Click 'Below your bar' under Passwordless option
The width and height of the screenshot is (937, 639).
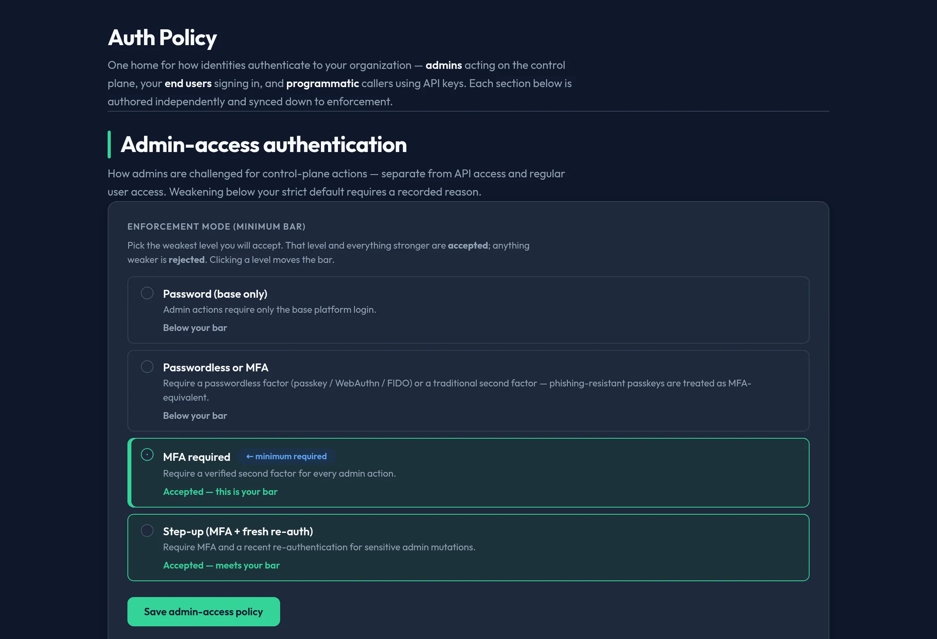click(195, 416)
